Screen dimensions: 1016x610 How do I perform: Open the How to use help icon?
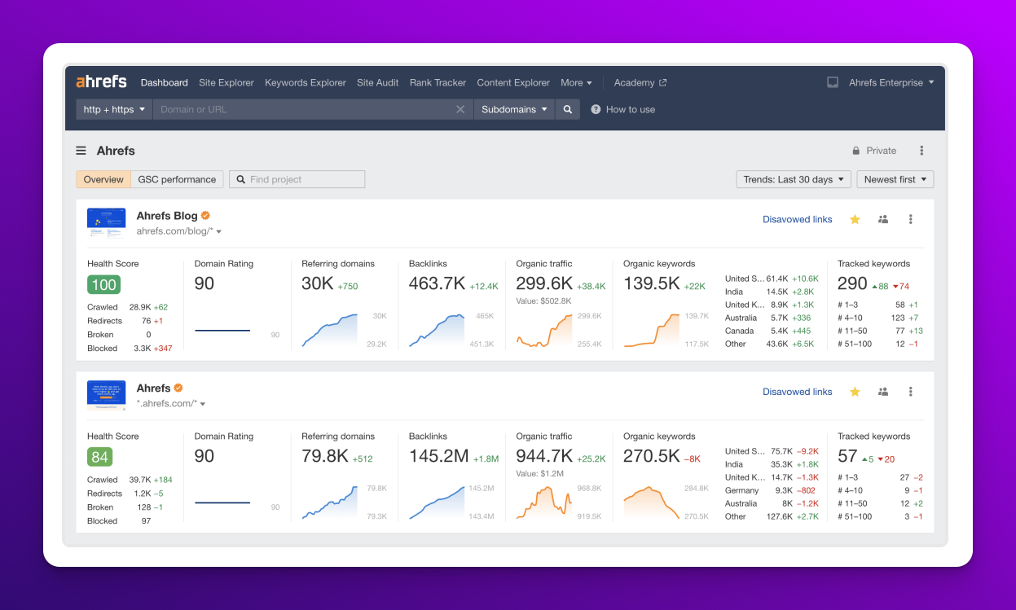tap(596, 109)
